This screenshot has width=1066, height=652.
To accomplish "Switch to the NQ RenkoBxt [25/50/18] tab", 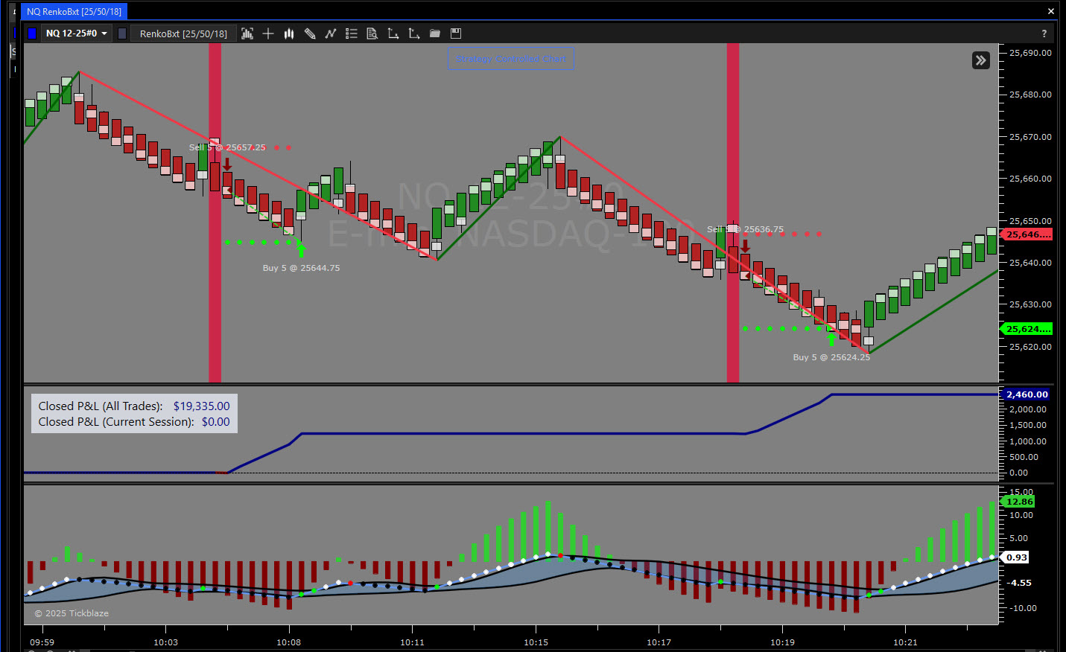I will pyautogui.click(x=74, y=11).
